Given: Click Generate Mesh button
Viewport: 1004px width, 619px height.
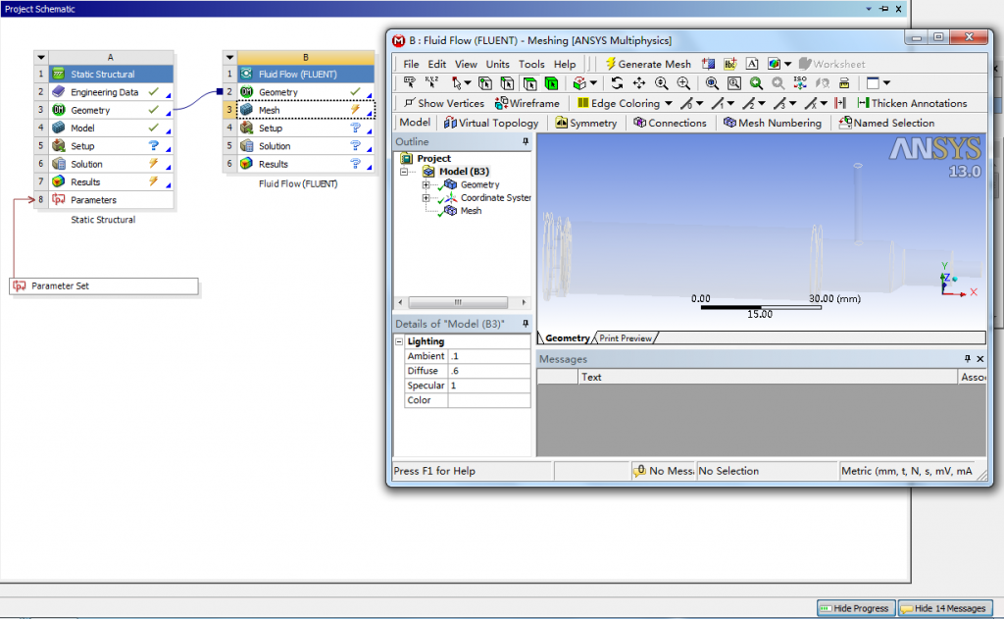Looking at the screenshot, I should 648,64.
